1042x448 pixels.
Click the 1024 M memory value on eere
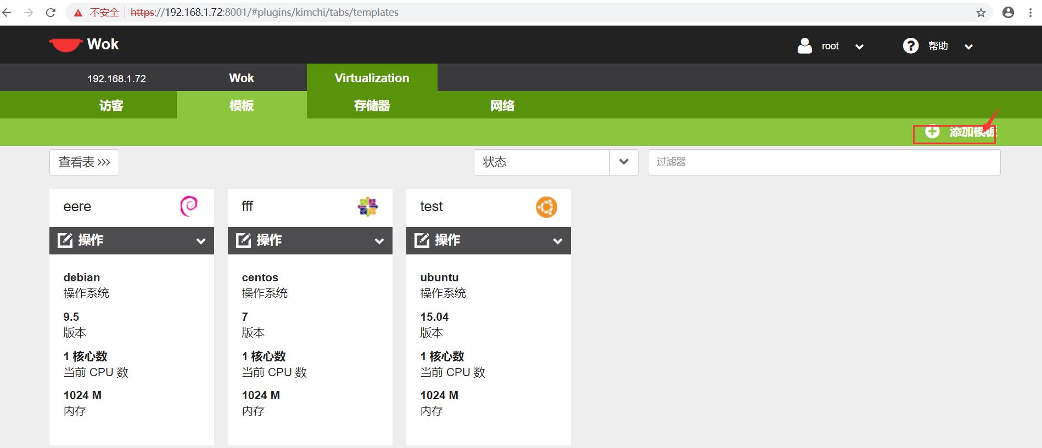(82, 395)
